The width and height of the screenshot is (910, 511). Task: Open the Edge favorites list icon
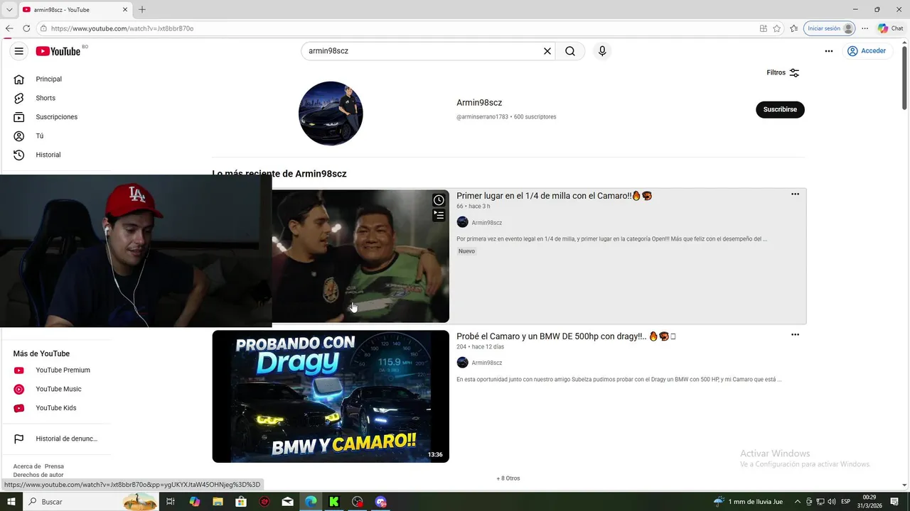794,28
